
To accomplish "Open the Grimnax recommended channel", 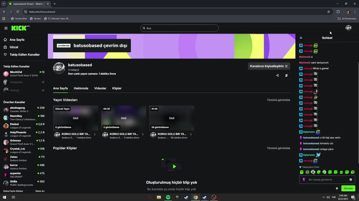I will [24, 142].
